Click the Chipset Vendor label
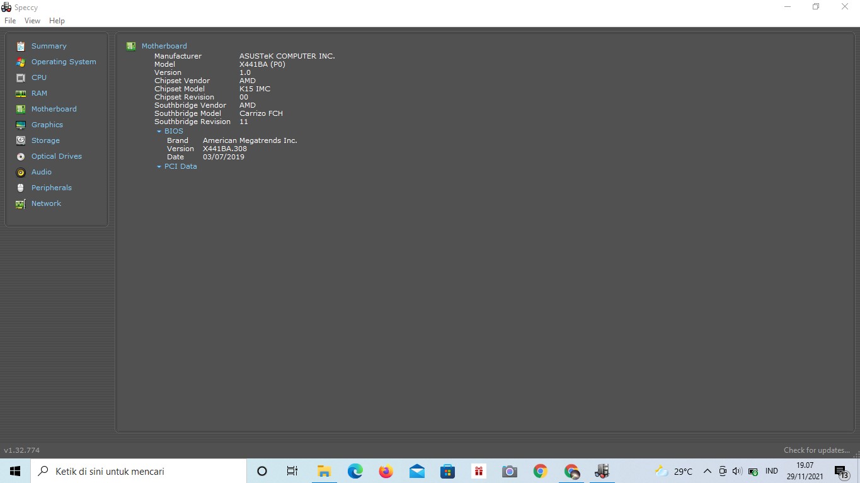Viewport: 860px width, 483px height. pyautogui.click(x=182, y=81)
